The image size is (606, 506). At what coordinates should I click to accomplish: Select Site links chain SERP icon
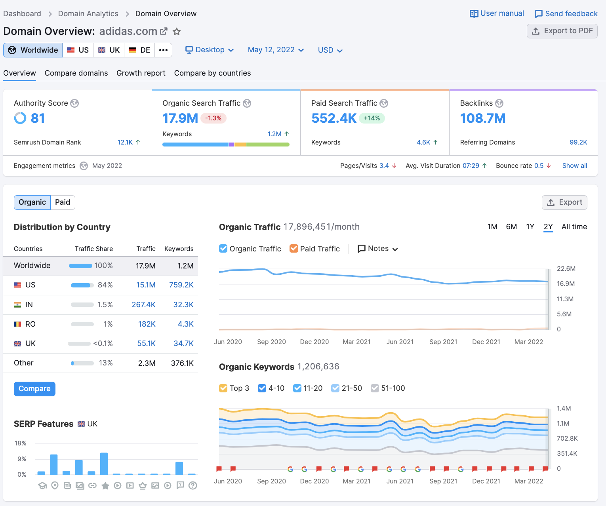(x=92, y=485)
